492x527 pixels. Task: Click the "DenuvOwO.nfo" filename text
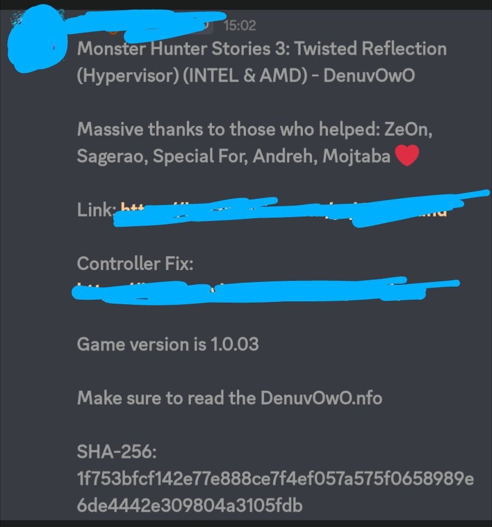321,398
